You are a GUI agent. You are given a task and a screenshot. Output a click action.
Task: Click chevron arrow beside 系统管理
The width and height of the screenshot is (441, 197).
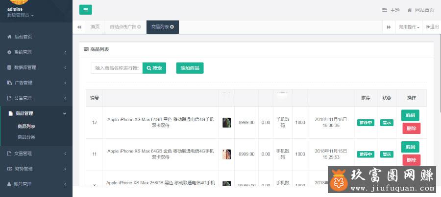[65, 52]
